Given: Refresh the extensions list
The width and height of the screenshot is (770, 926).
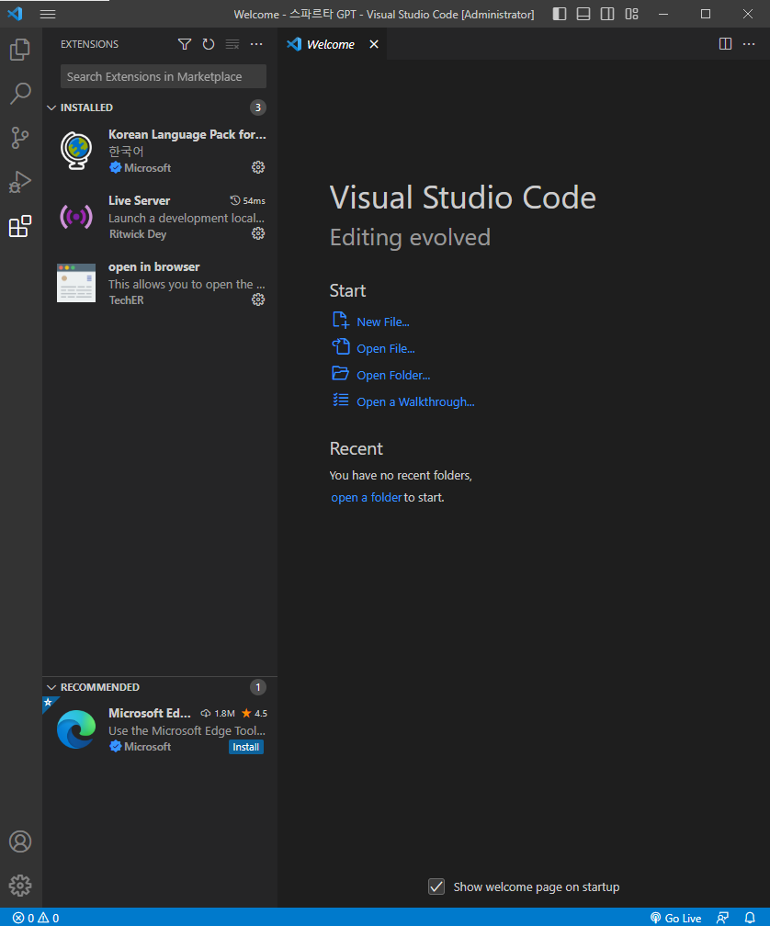Looking at the screenshot, I should (209, 44).
